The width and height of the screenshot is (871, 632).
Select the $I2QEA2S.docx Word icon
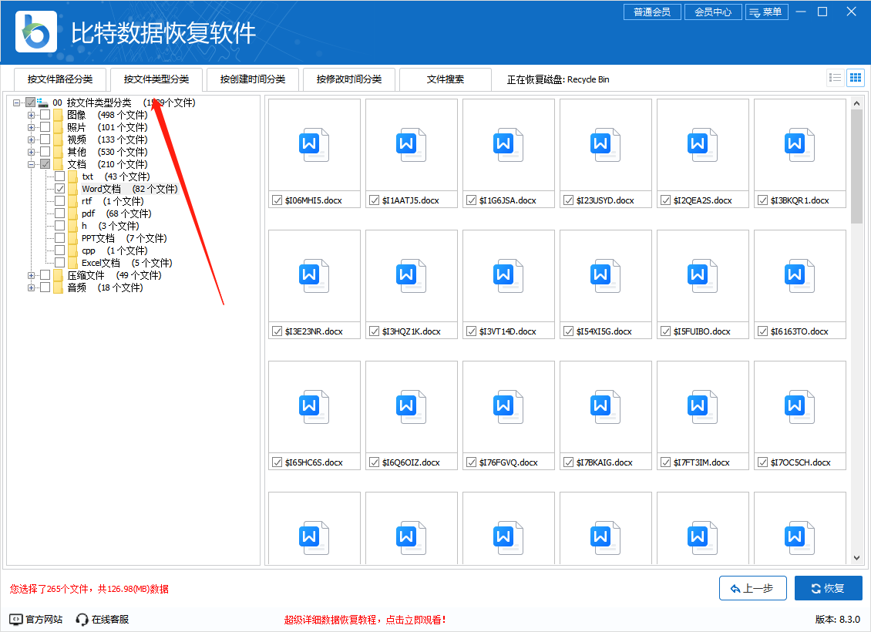[703, 145]
